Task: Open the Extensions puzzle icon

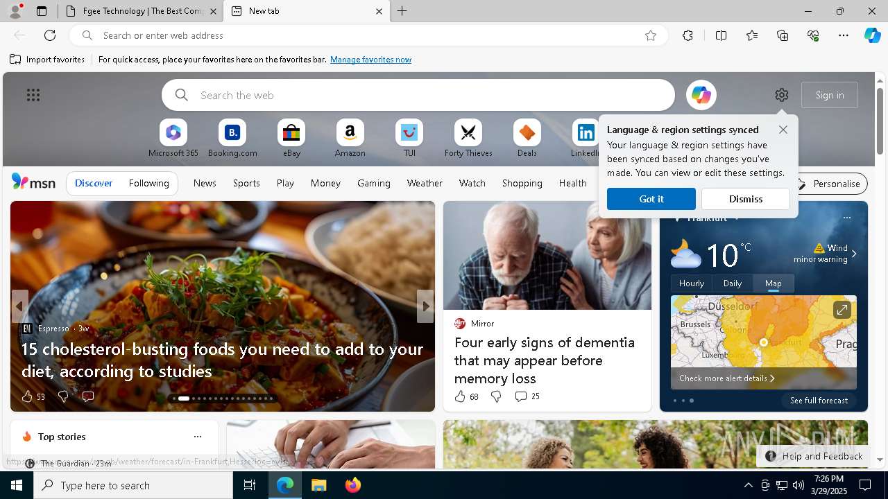Action: click(x=688, y=35)
